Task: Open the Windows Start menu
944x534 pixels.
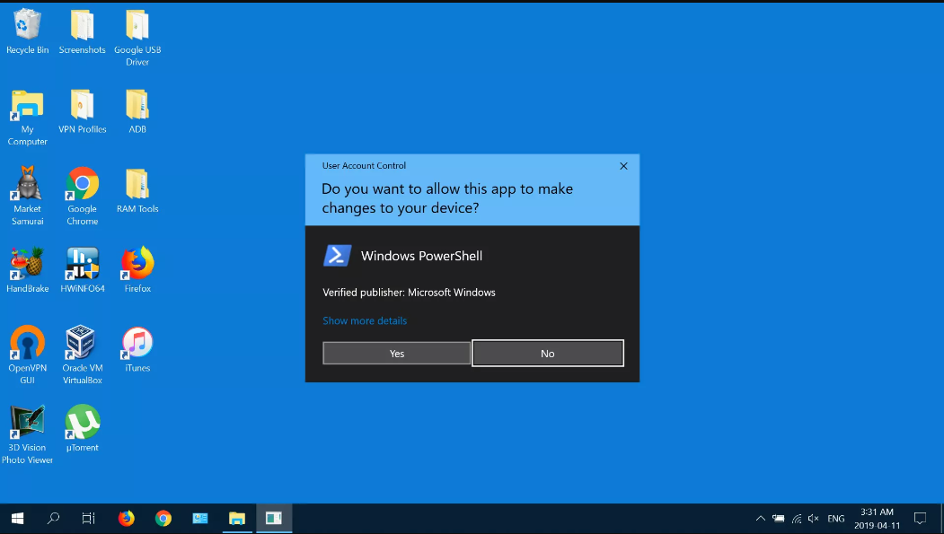Action: (17, 519)
